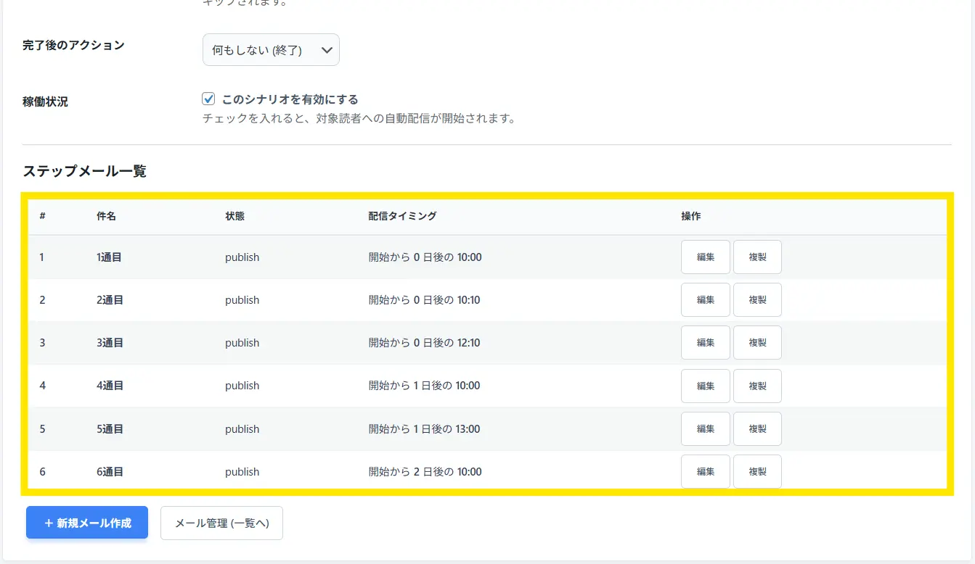The width and height of the screenshot is (975, 564).
Task: Toggle このシナリオを有効にする checkbox
Action: click(209, 99)
